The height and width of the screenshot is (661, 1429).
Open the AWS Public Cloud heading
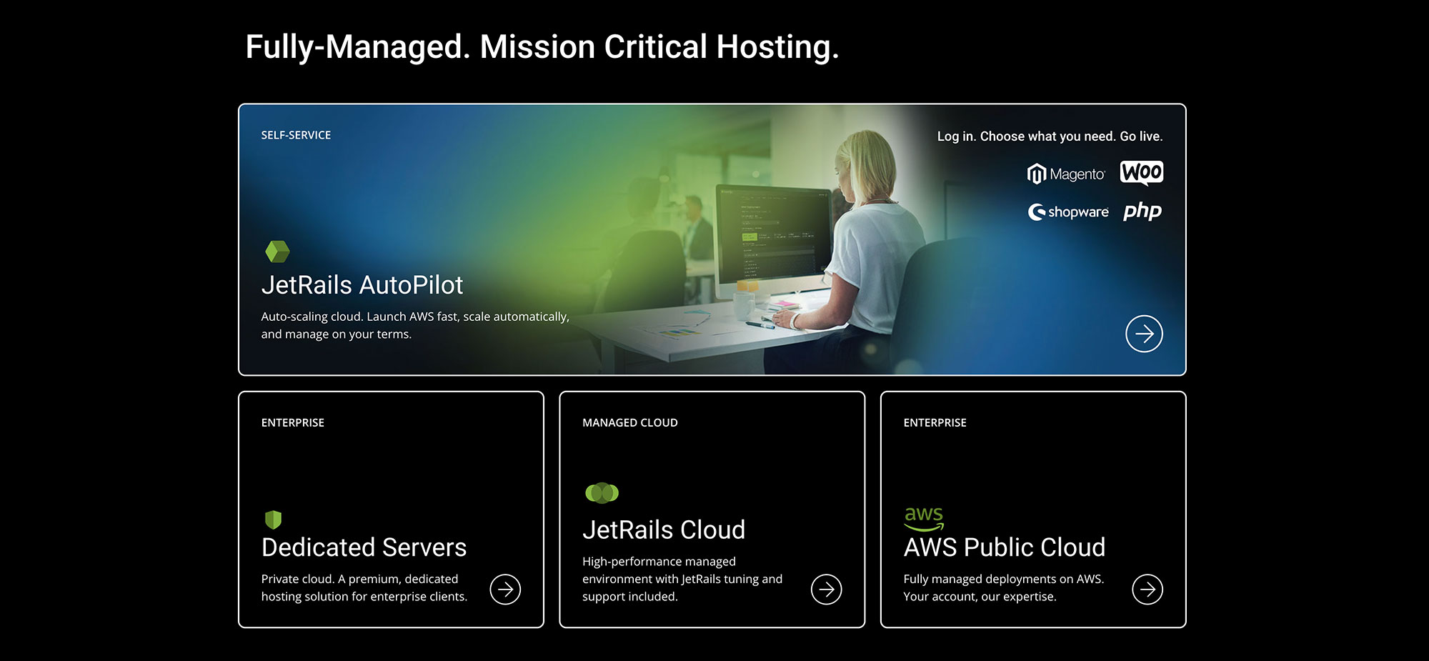pyautogui.click(x=1005, y=547)
